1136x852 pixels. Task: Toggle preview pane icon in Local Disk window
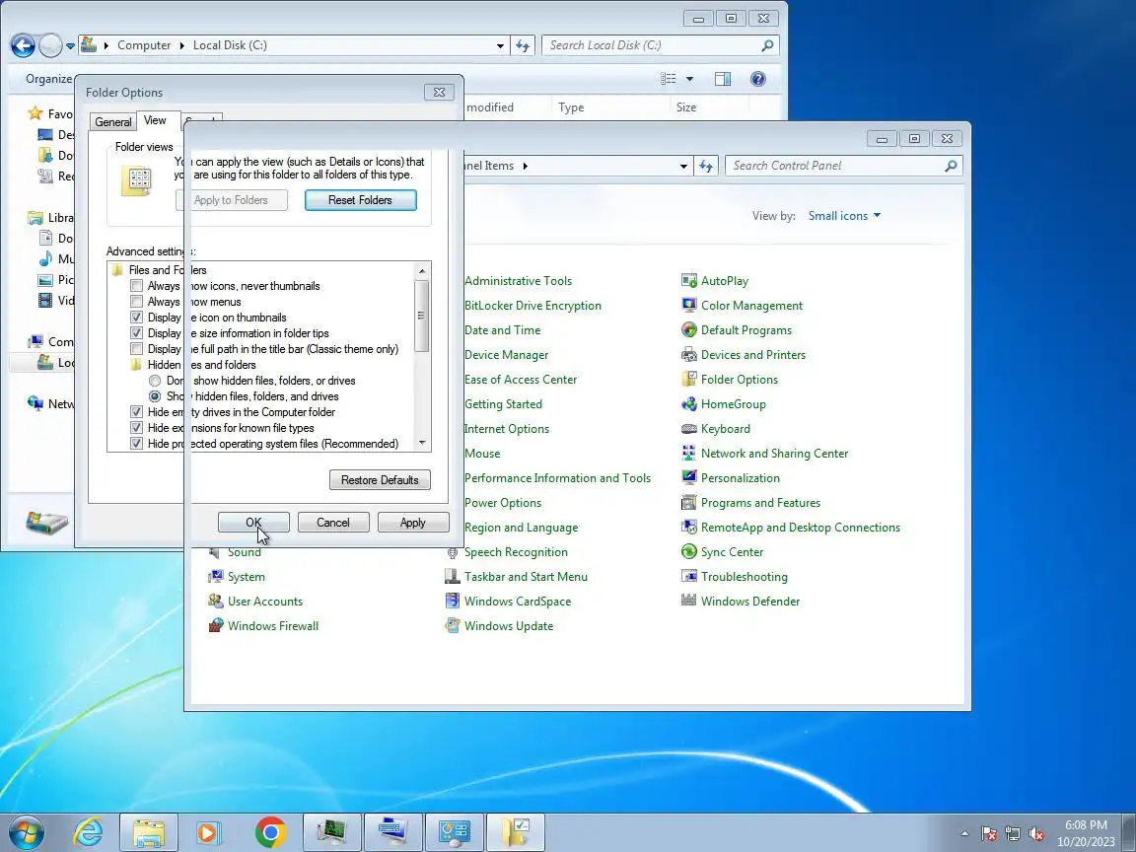(x=722, y=79)
